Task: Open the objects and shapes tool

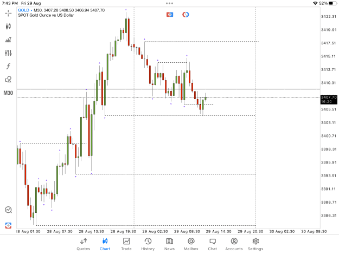Action: (x=8, y=80)
